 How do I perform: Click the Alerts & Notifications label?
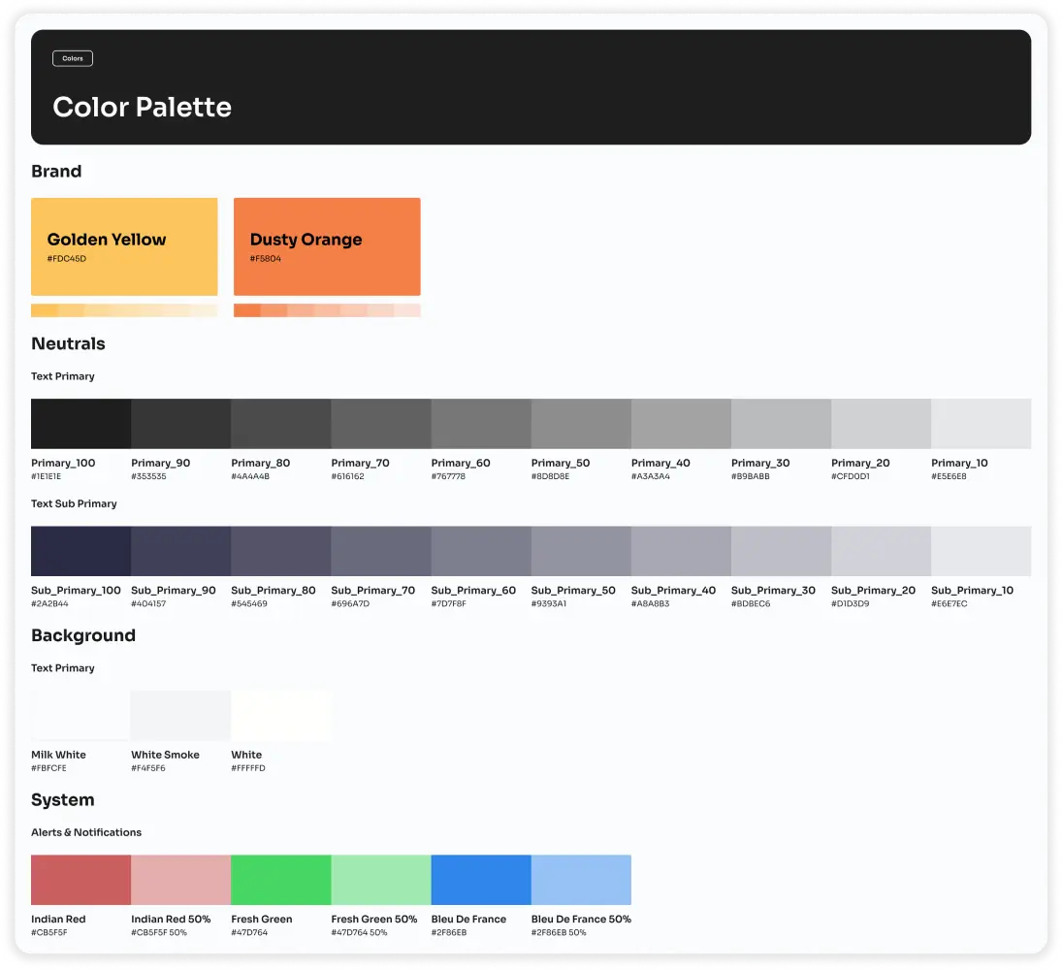tap(86, 832)
